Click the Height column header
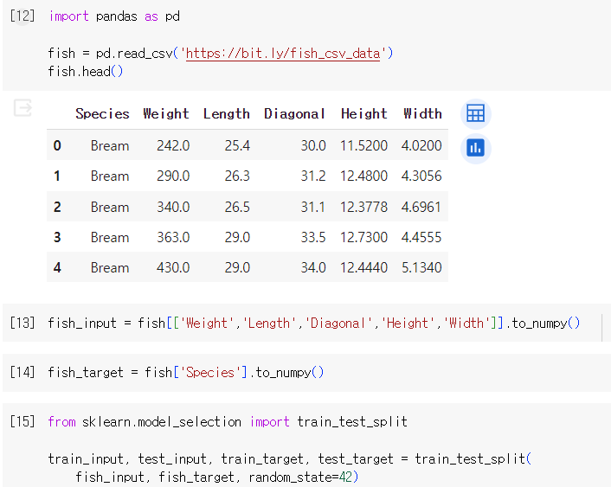The height and width of the screenshot is (487, 611). (x=364, y=114)
